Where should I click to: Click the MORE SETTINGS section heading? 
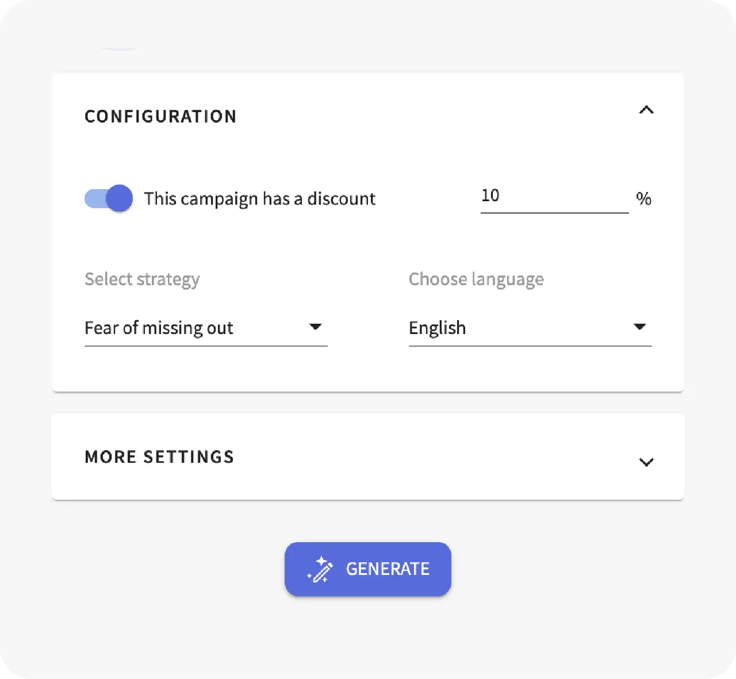(159, 457)
